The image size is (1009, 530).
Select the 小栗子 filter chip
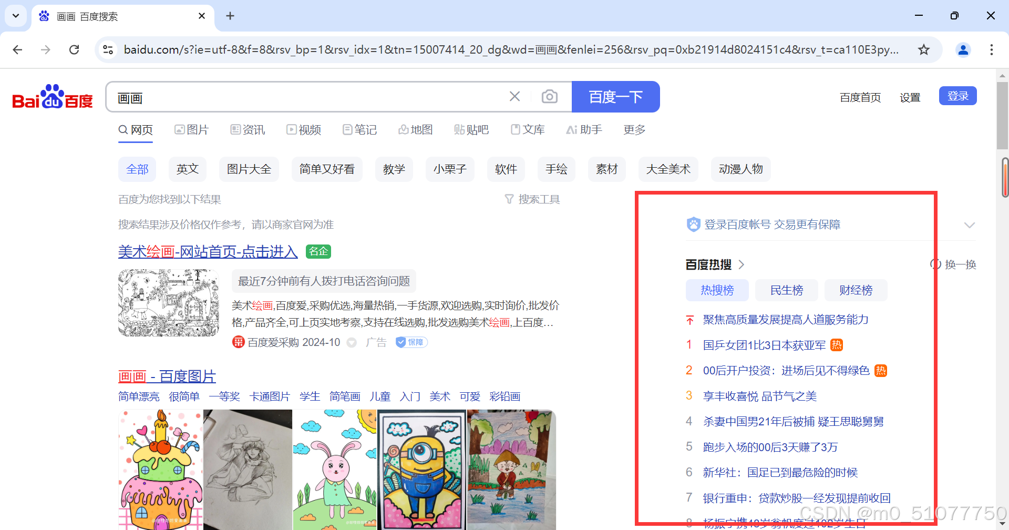coord(450,169)
